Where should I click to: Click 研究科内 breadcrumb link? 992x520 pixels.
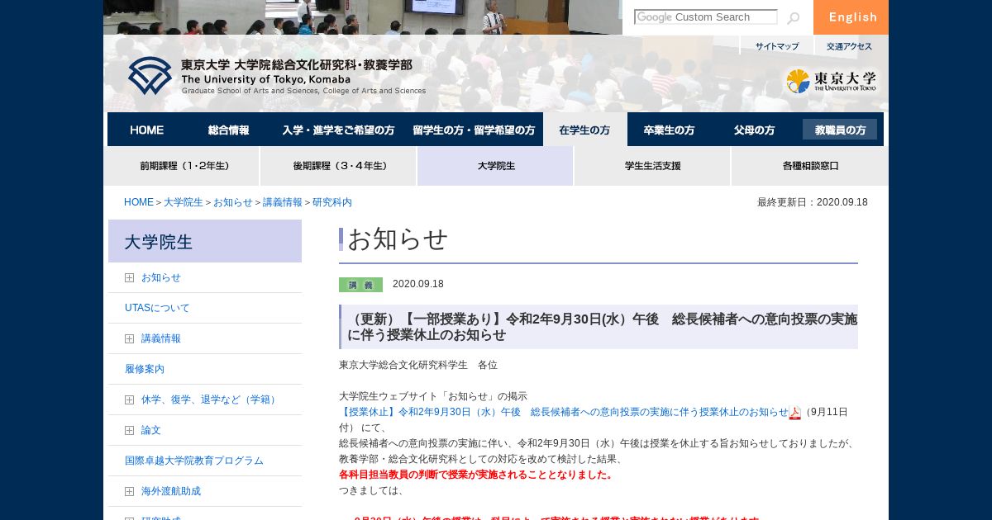click(x=332, y=202)
